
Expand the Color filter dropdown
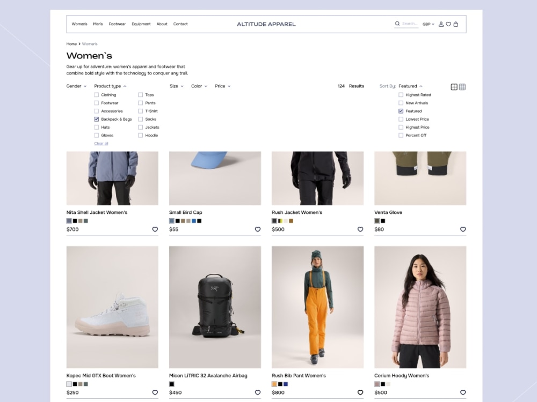tap(199, 86)
